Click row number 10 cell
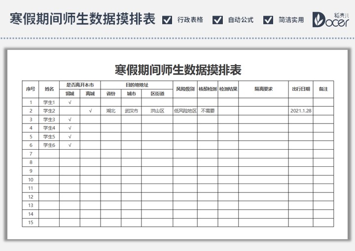 (x=31, y=180)
